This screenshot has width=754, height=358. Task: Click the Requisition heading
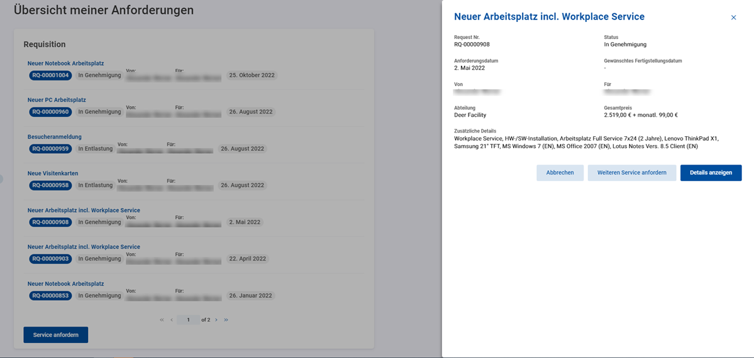point(45,44)
